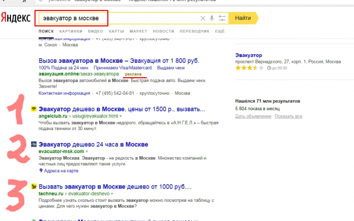354x221 pixels.
Task: Expand angelclub.ru result dropdown arrow
Action: click(121, 116)
